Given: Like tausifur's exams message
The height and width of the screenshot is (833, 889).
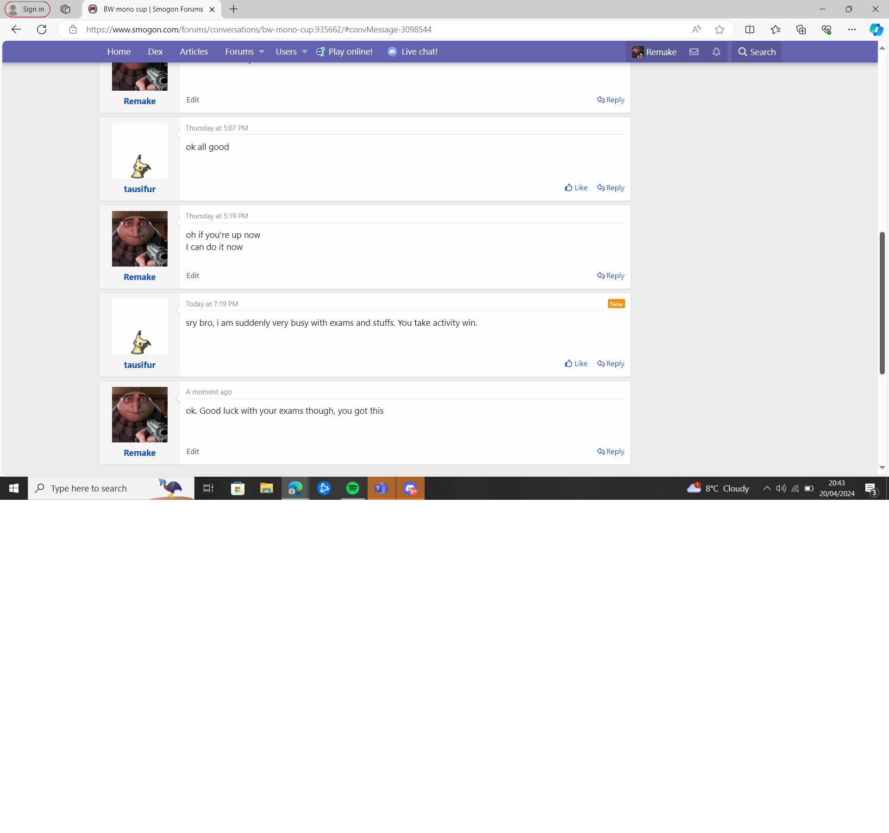Looking at the screenshot, I should [576, 364].
